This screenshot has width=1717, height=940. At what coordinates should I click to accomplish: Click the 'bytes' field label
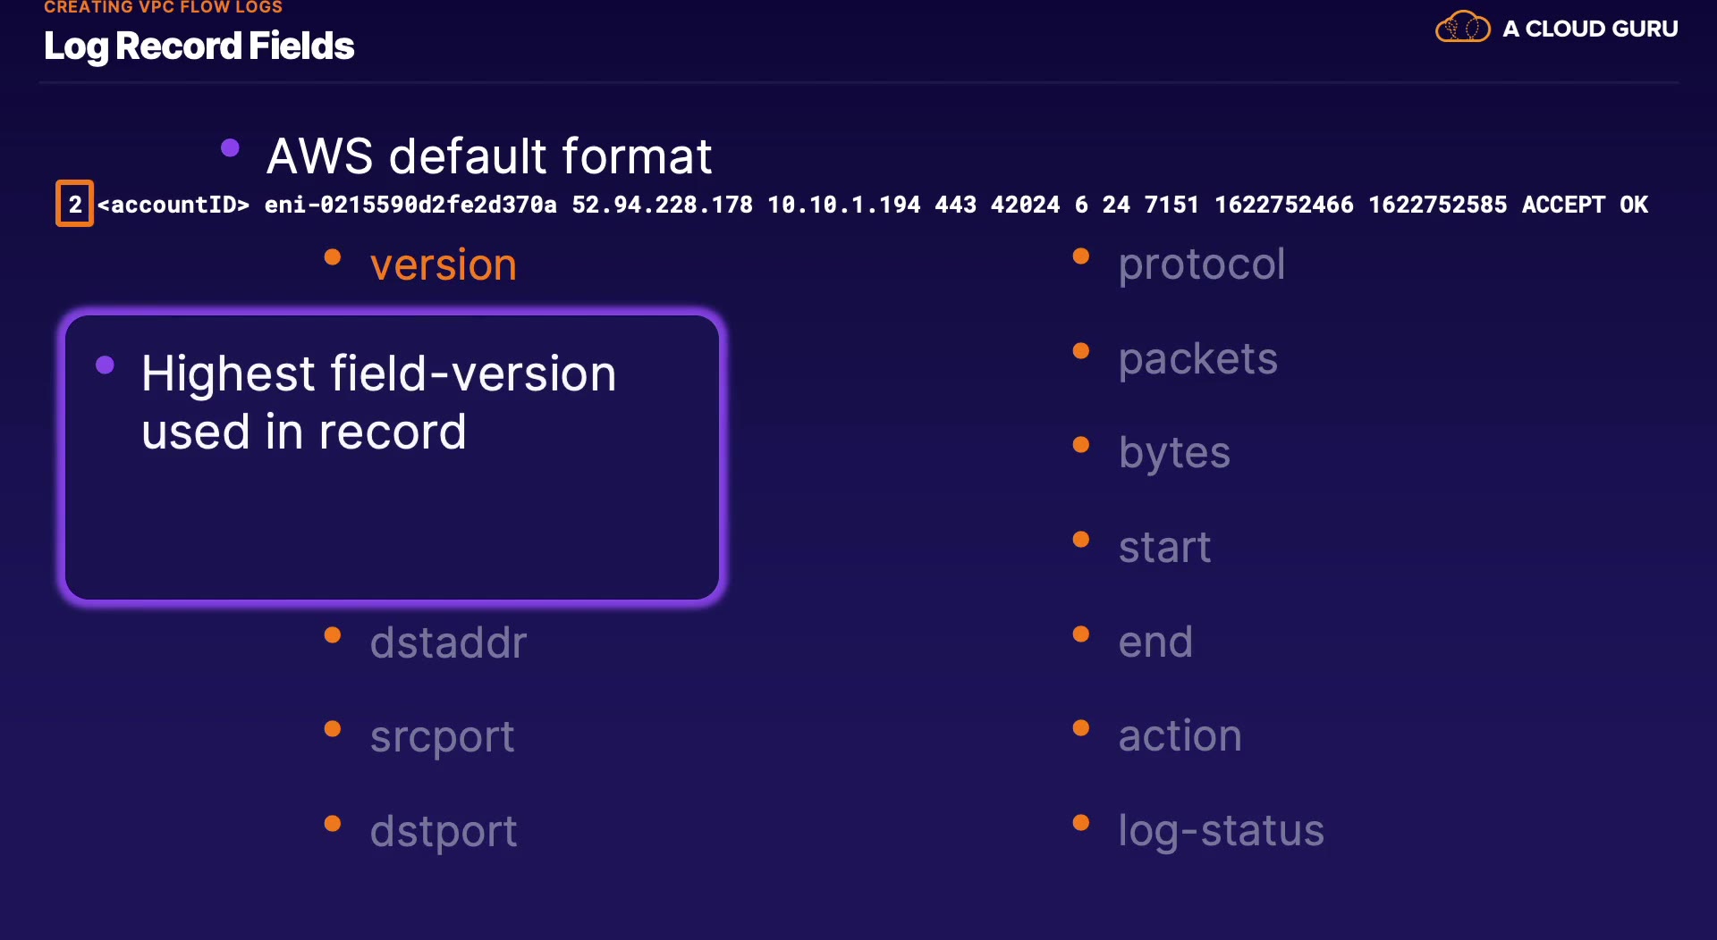1174,453
